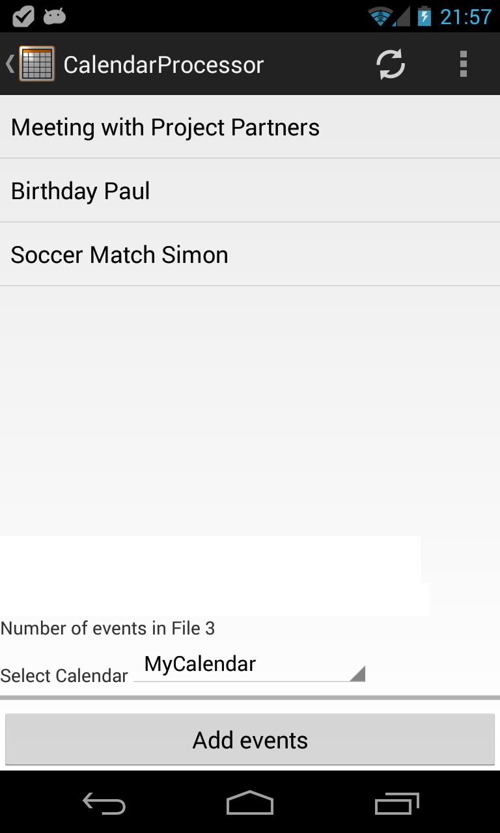Click the Wi-Fi status icon
The height and width of the screenshot is (833, 500).
382,16
